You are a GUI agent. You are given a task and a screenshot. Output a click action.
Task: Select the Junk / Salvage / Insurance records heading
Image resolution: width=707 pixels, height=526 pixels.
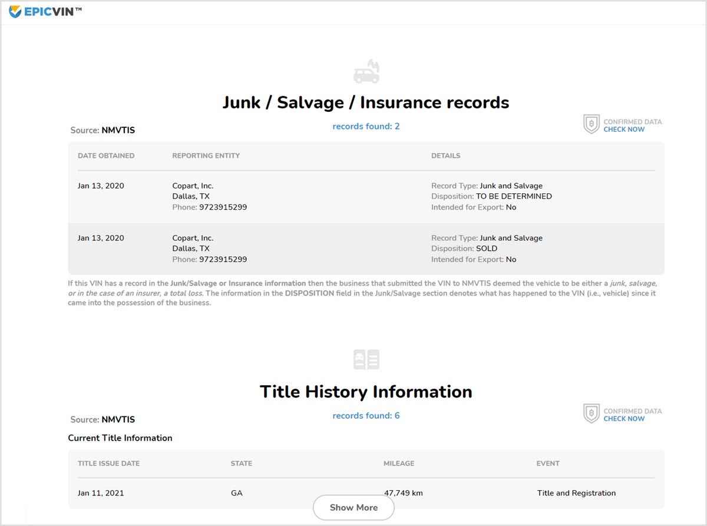point(366,102)
